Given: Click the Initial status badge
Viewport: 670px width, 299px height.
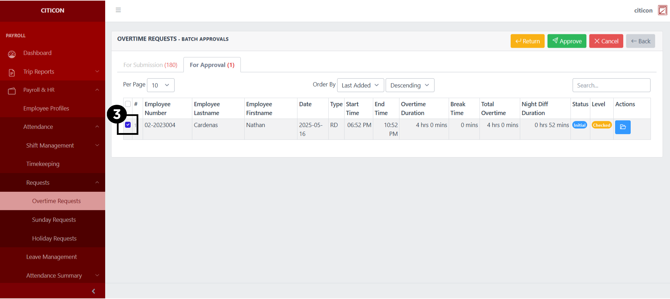Looking at the screenshot, I should tap(579, 125).
